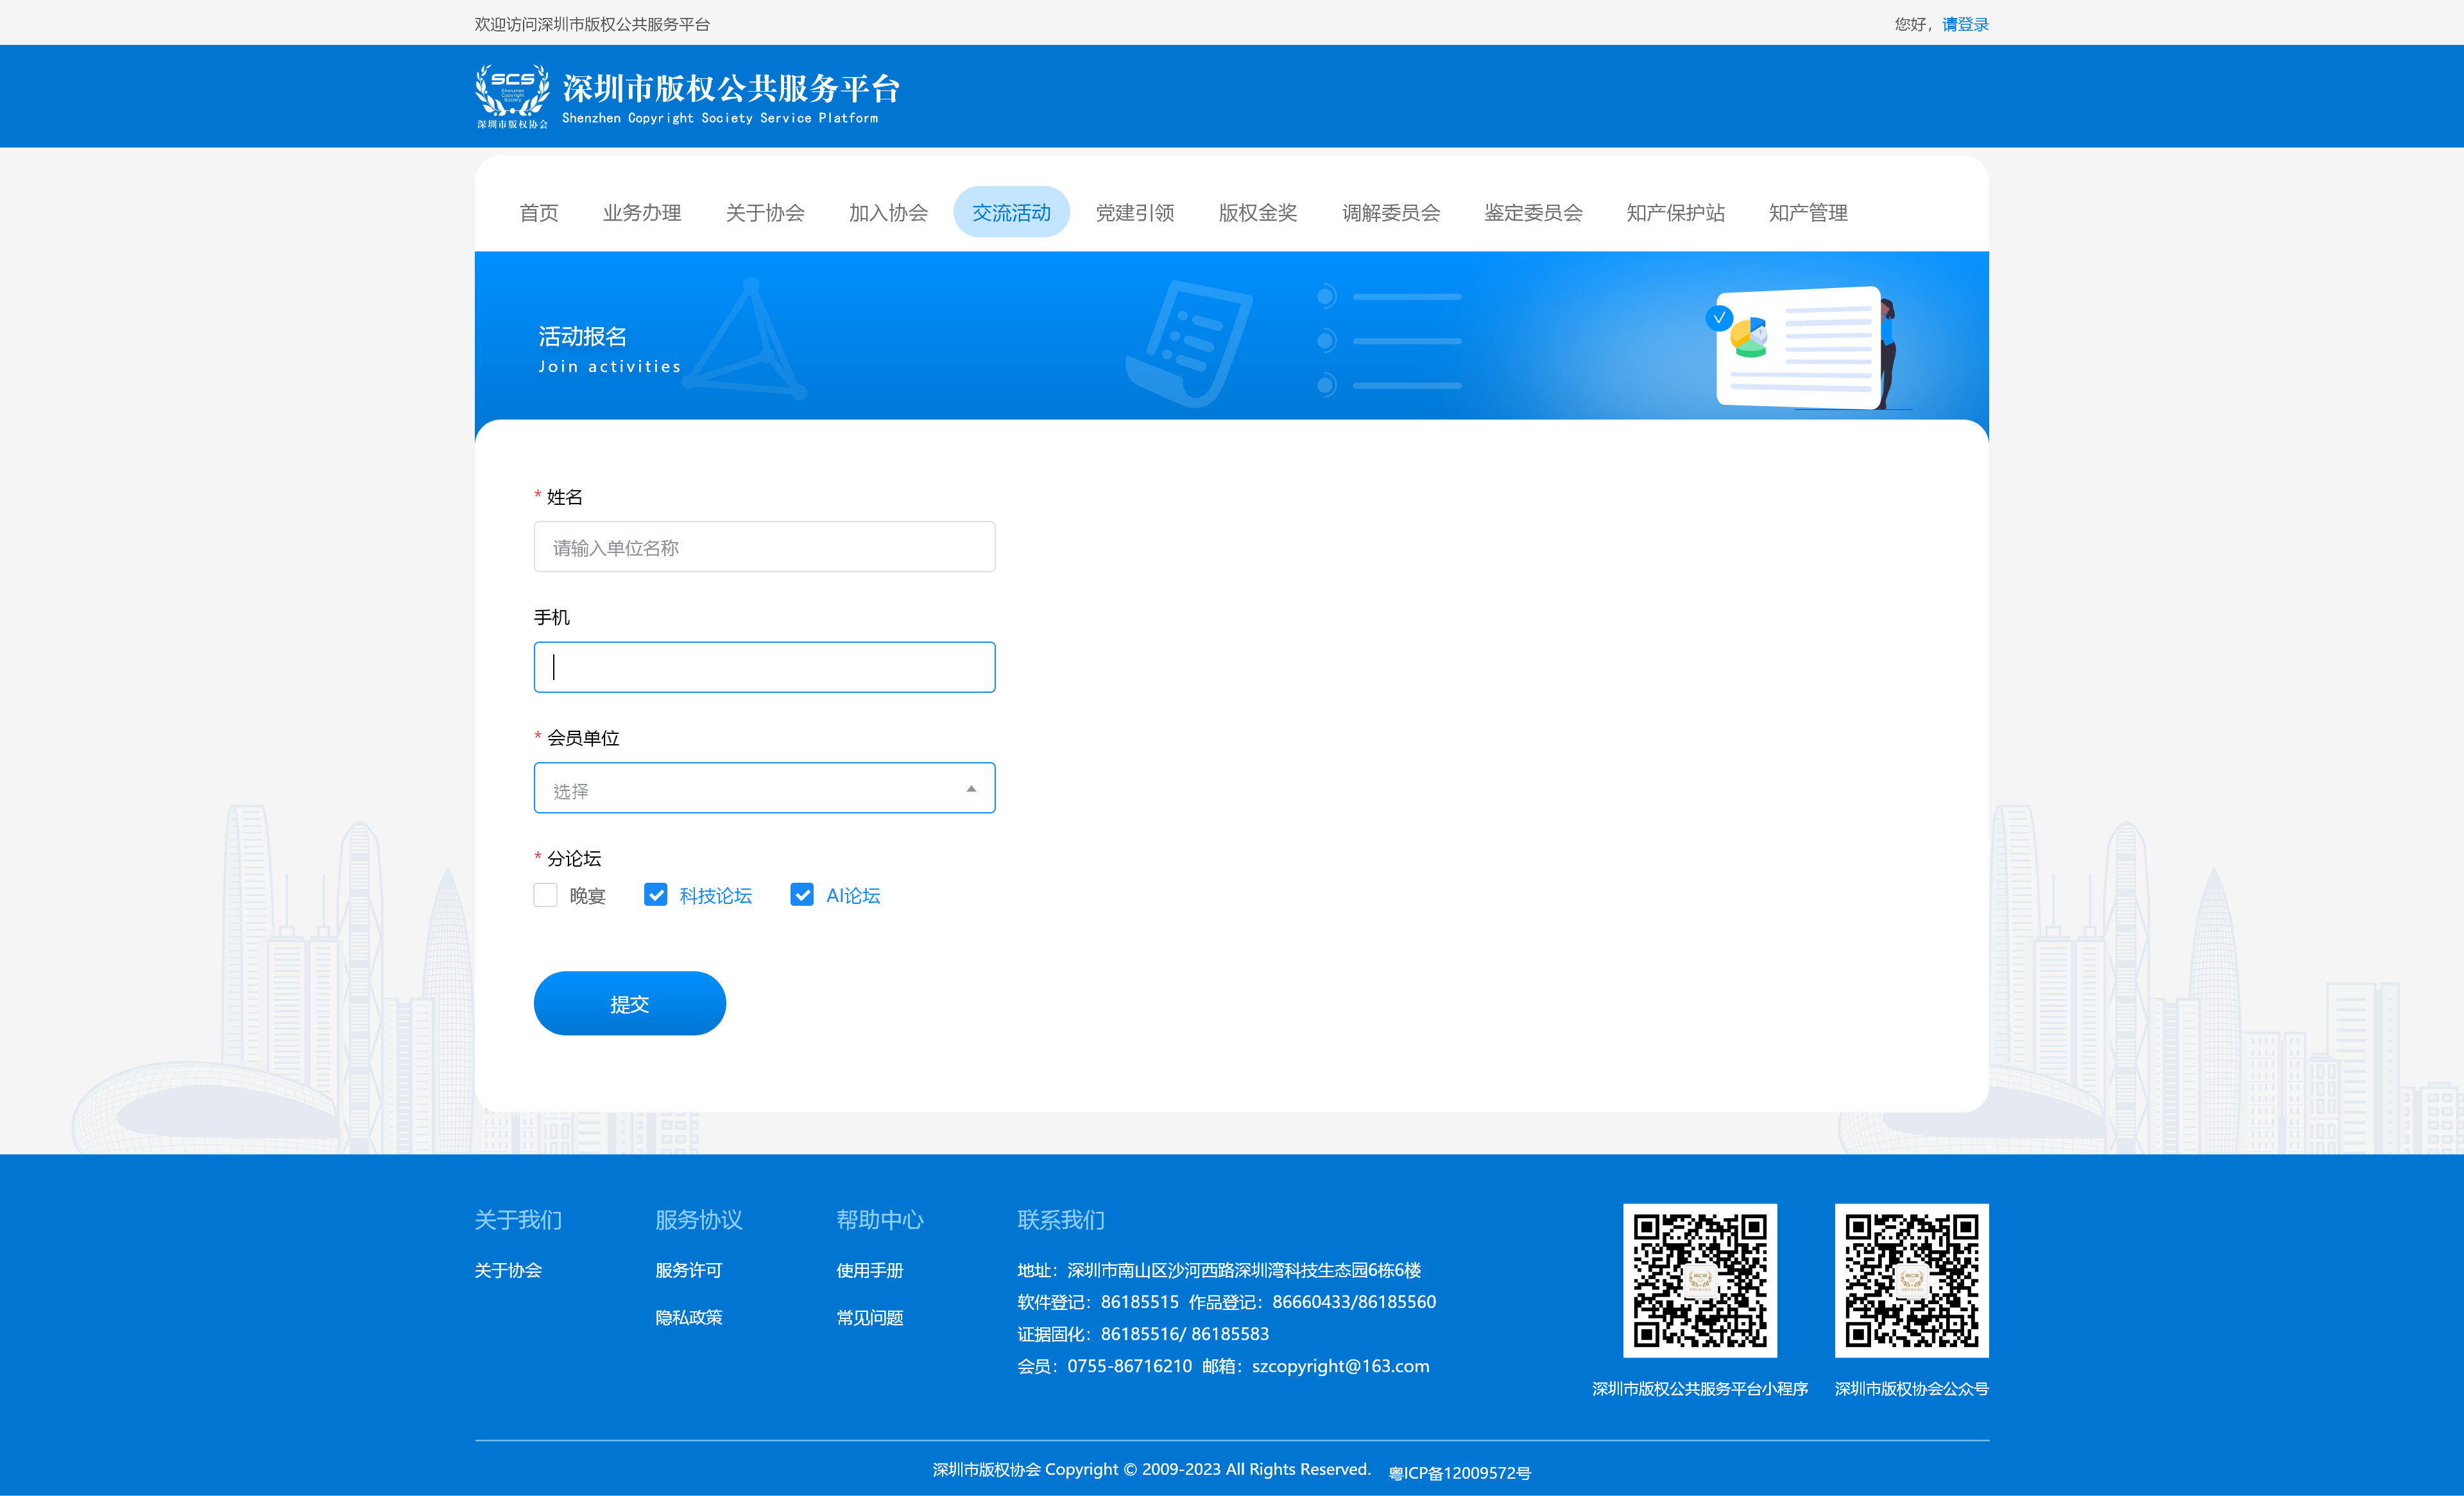Click the 会员单位 dropdown arrow
Image resolution: width=2464 pixels, height=1496 pixels.
[x=971, y=789]
